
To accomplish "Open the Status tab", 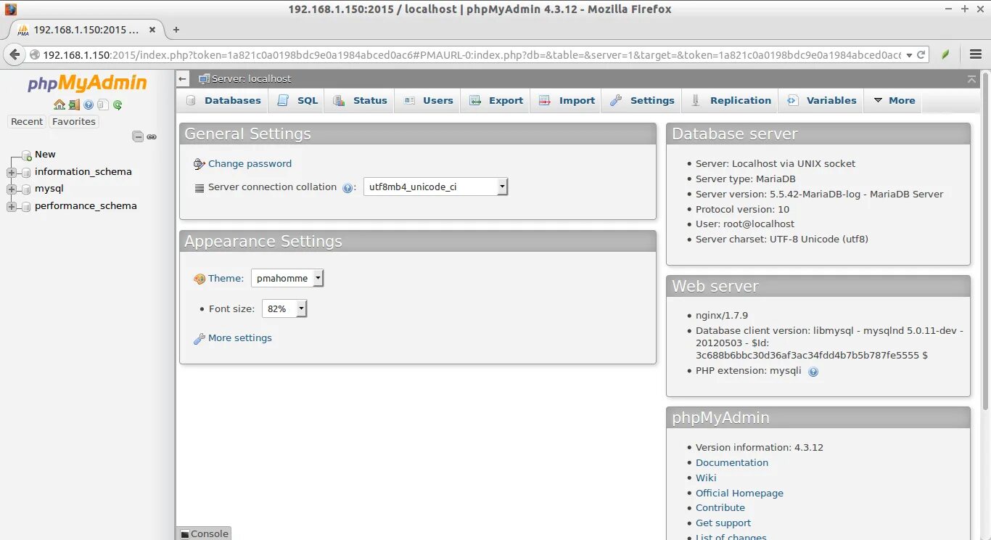I will coord(361,101).
